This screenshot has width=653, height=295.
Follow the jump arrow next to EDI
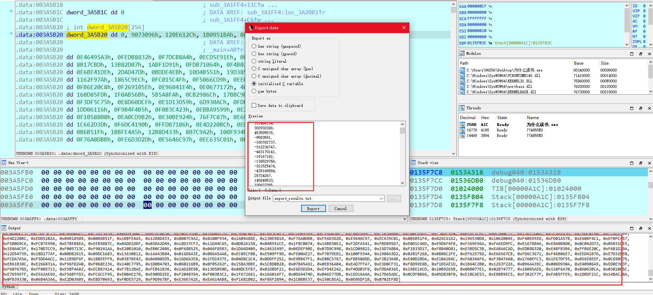tap(491, 37)
